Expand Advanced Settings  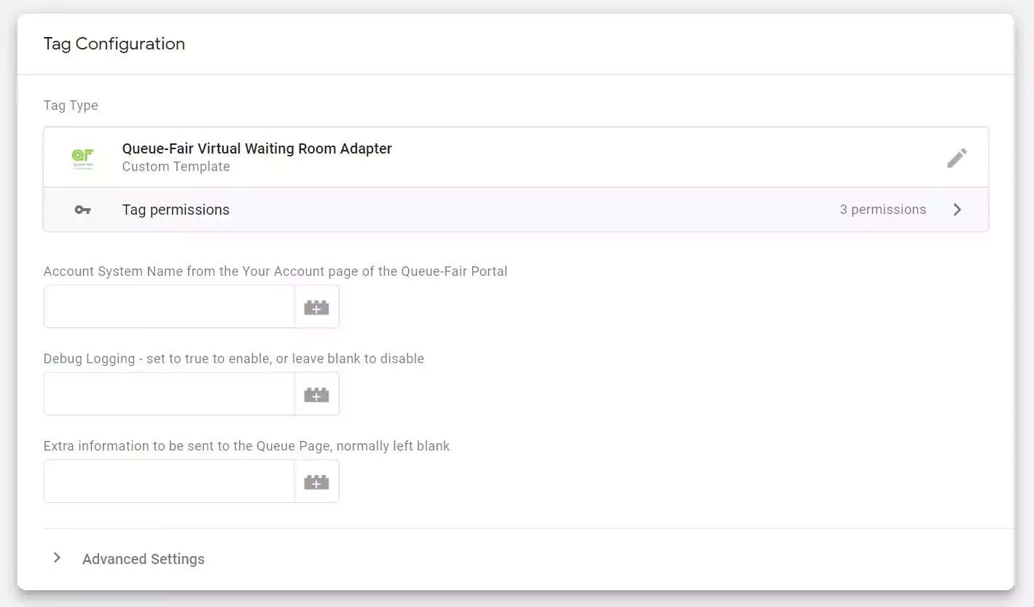point(143,558)
